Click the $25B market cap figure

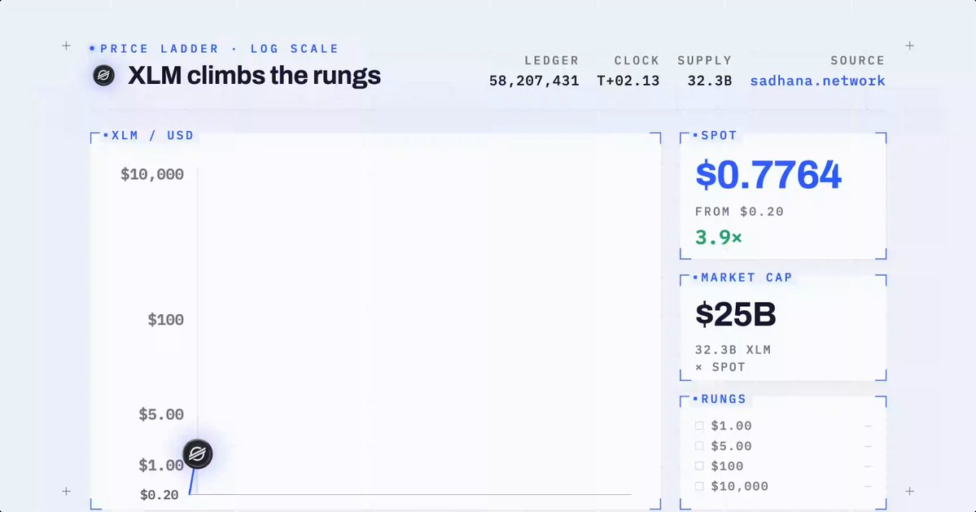pos(736,313)
